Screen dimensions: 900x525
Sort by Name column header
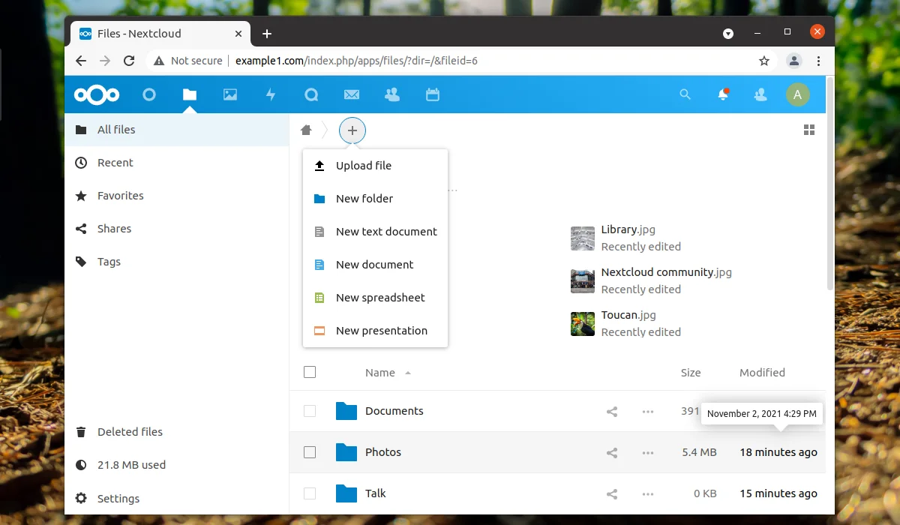380,373
